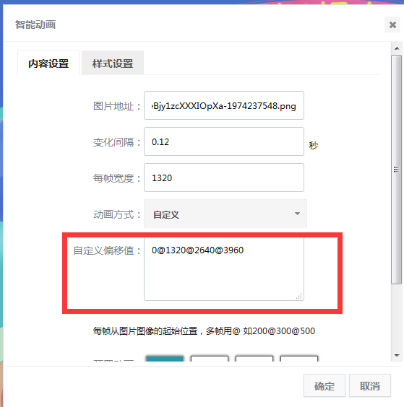Select the third option box in the bottom row
The width and height of the screenshot is (404, 407).
(254, 359)
